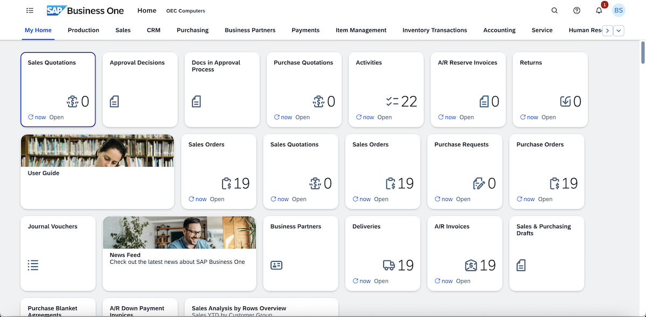Open the main navigation menu list icon
The height and width of the screenshot is (317, 646).
tap(30, 11)
